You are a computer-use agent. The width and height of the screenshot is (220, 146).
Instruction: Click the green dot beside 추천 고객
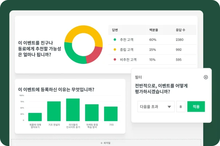click(115, 39)
